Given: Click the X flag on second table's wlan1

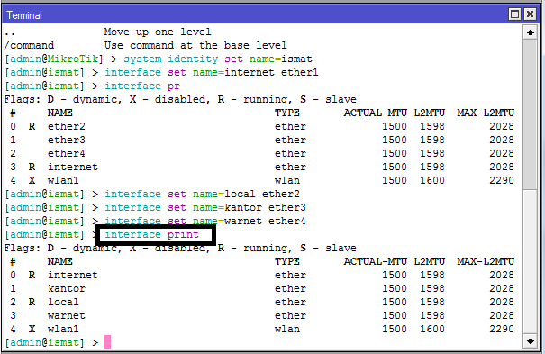Looking at the screenshot, I should 32,330.
